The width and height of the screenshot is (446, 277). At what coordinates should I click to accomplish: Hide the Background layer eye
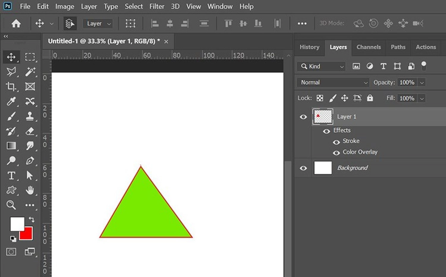pyautogui.click(x=303, y=168)
